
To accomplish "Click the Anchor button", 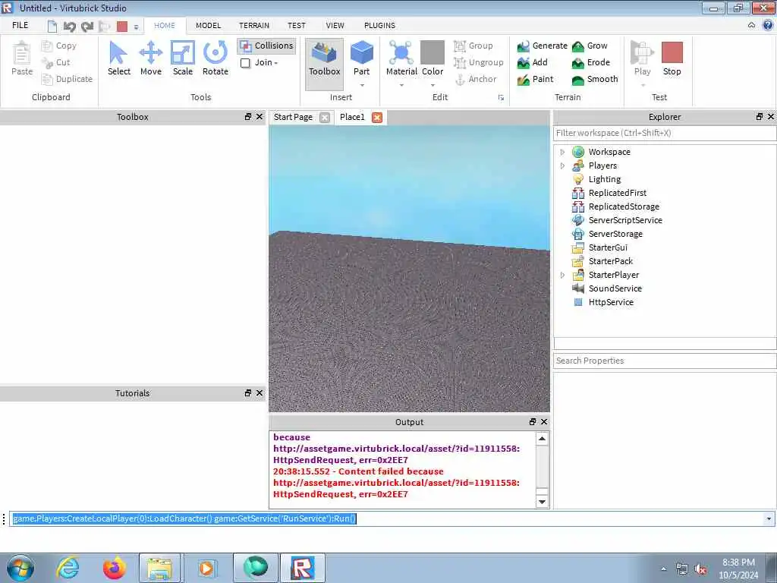I will click(x=476, y=79).
